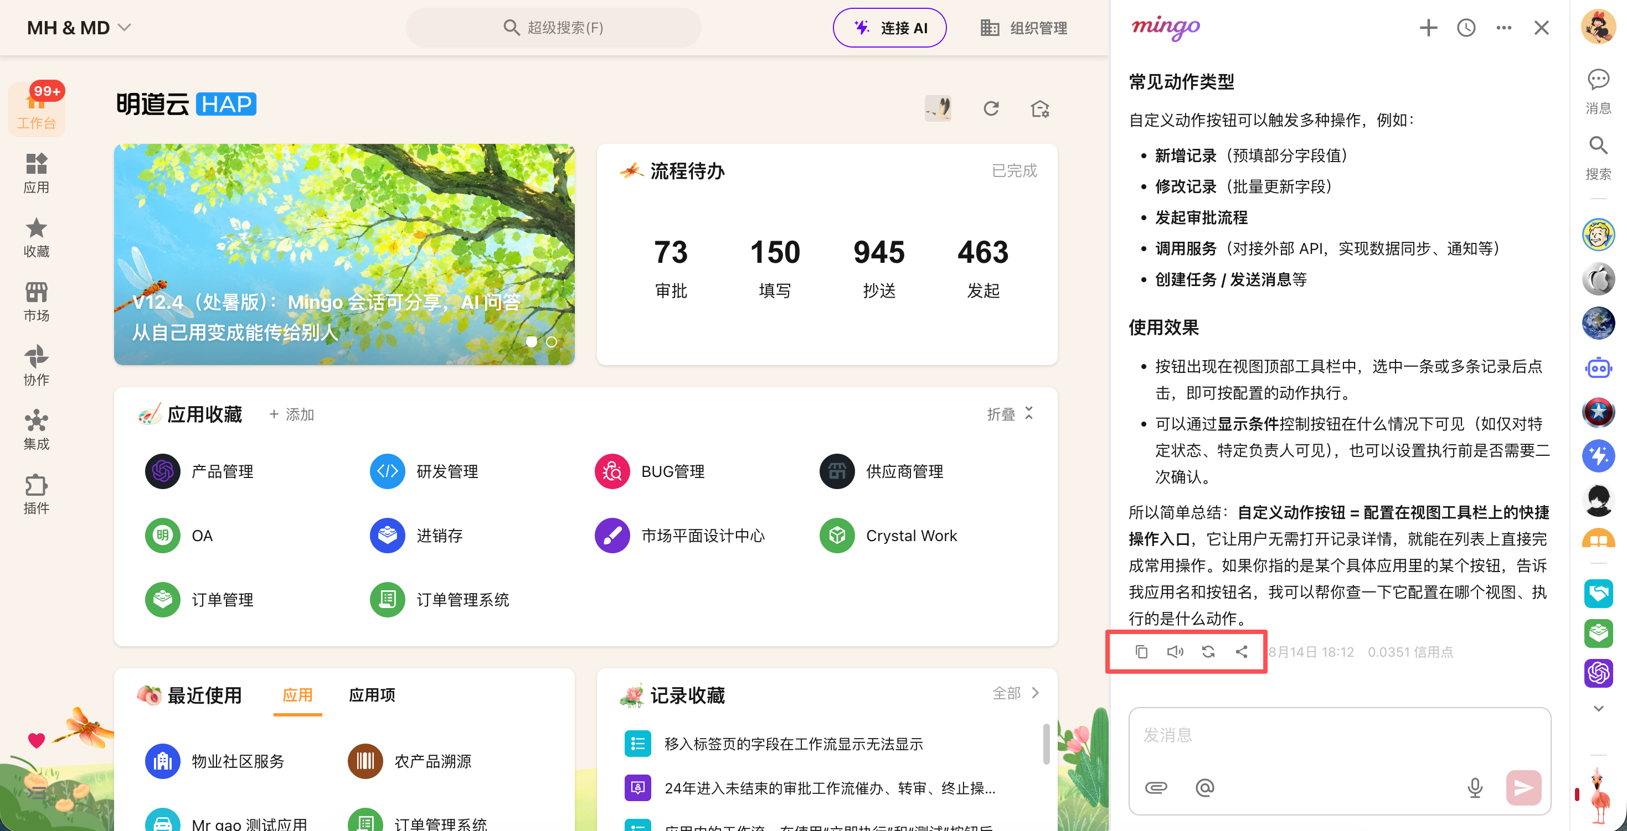The image size is (1627, 831).
Task: Attach a file in Mingo message box
Action: 1156,787
